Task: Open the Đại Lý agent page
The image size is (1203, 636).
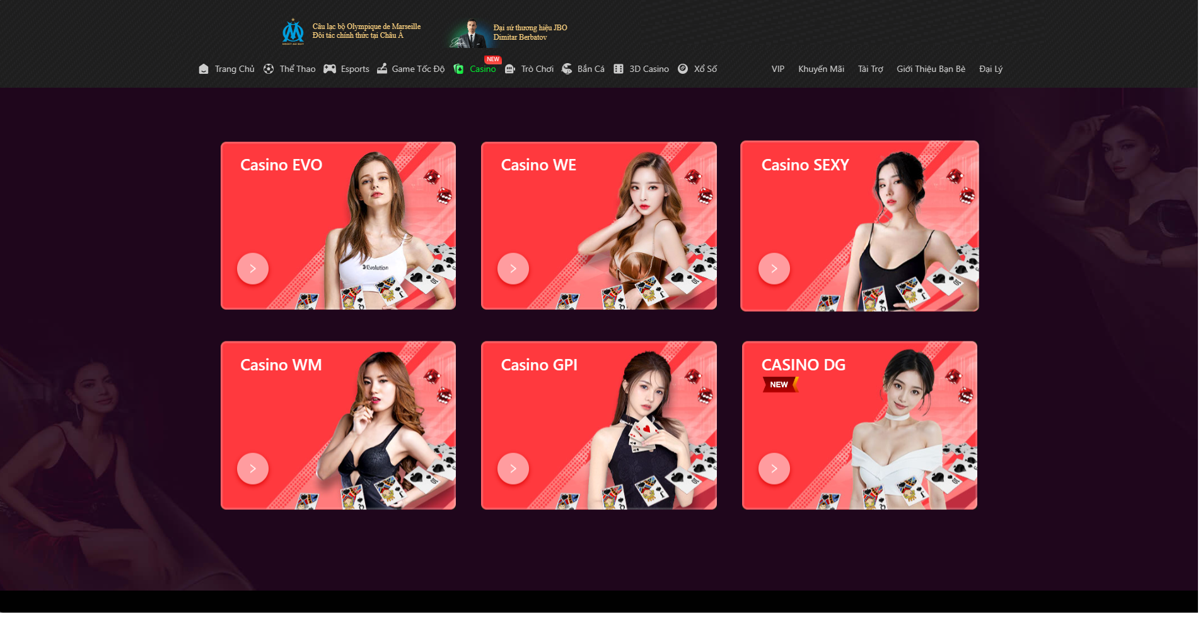Action: [x=991, y=69]
